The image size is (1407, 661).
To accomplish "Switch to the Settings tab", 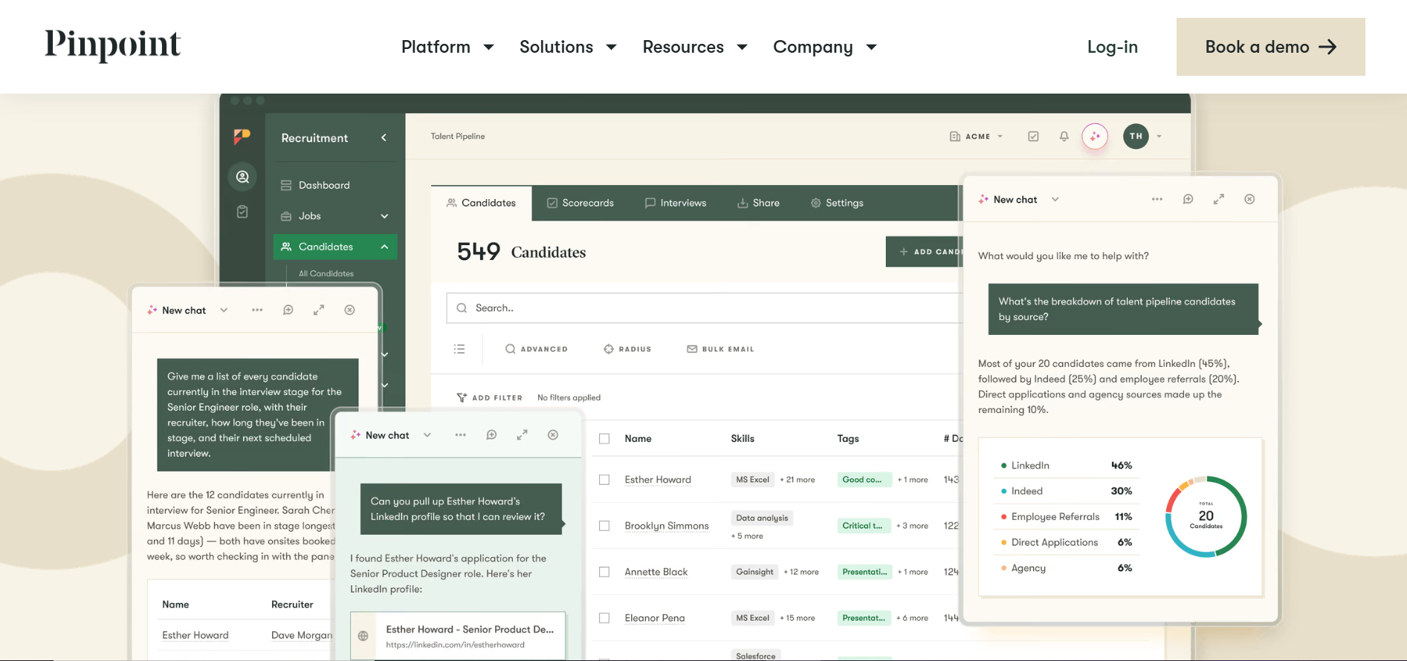I will 837,203.
